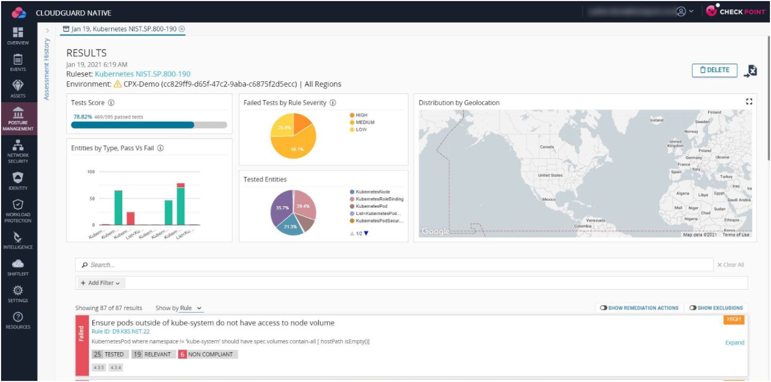Click the Tests Score info icon
The height and width of the screenshot is (382, 771).
click(111, 103)
